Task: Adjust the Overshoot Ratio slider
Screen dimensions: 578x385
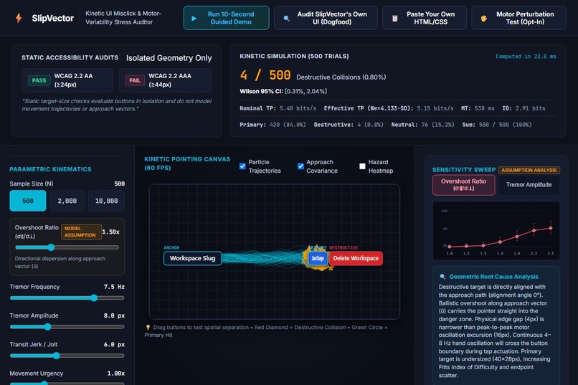Action: tap(67, 247)
